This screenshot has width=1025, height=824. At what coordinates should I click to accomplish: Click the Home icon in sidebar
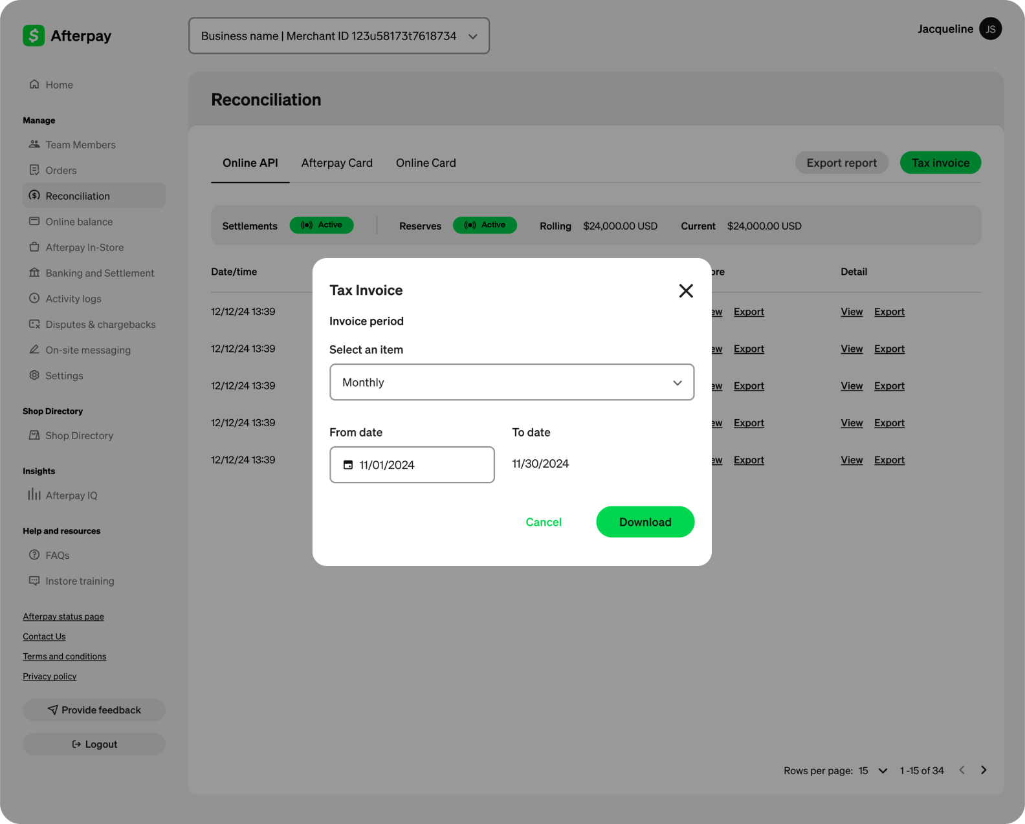click(34, 85)
